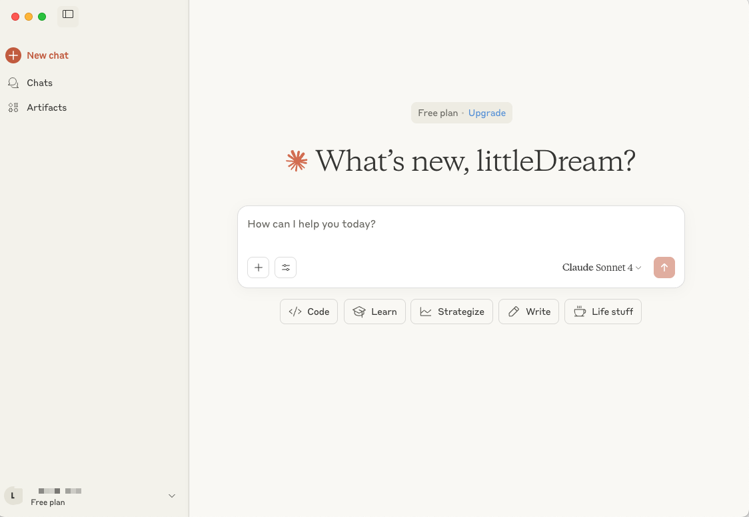Pick the Life stuff suggestion chip
Viewport: 749px width, 517px height.
point(602,312)
